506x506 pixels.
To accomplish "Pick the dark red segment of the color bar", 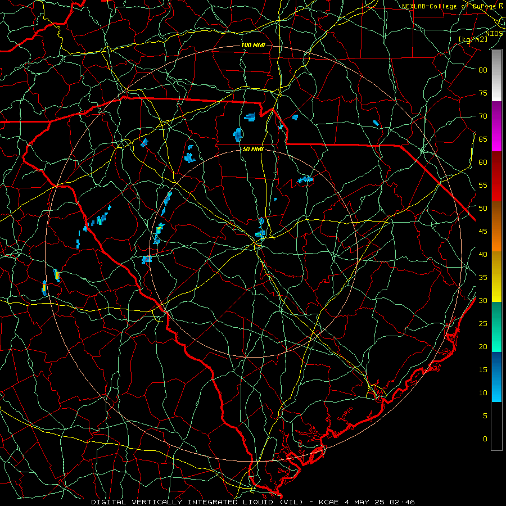I will pyautogui.click(x=496, y=177).
